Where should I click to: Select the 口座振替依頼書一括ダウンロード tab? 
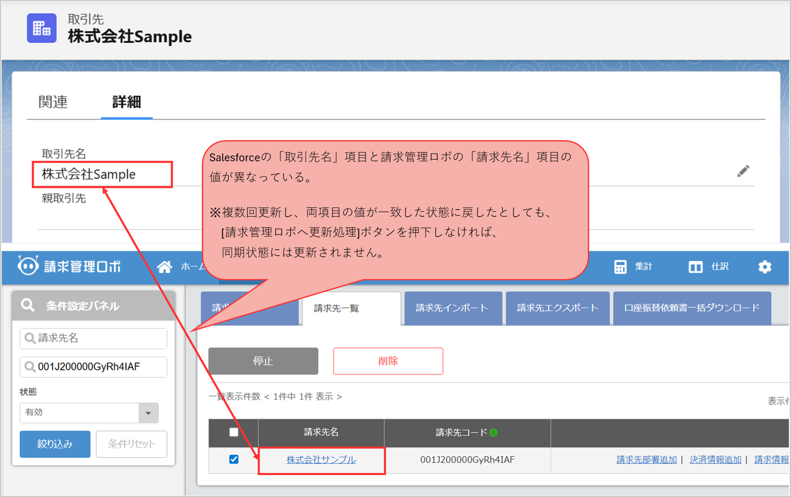pyautogui.click(x=691, y=308)
